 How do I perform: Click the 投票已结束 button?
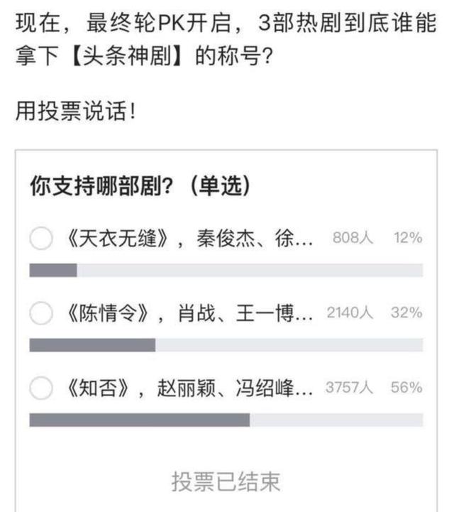coord(226,481)
